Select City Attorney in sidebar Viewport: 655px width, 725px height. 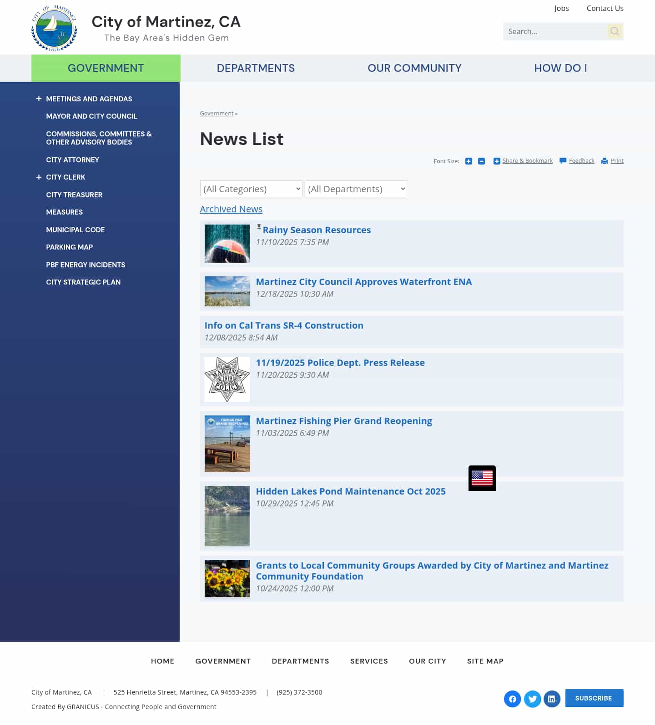(x=72, y=160)
